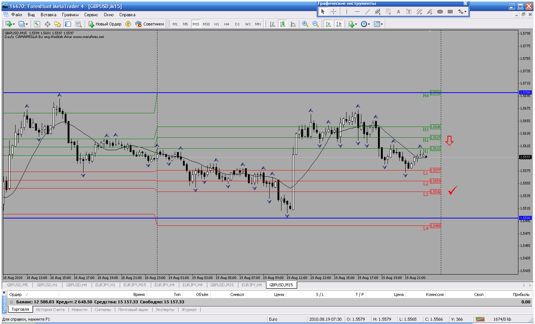Image resolution: width=535 pixels, height=324 pixels.
Task: Open the periods clock dropdown
Action: [x=365, y=24]
